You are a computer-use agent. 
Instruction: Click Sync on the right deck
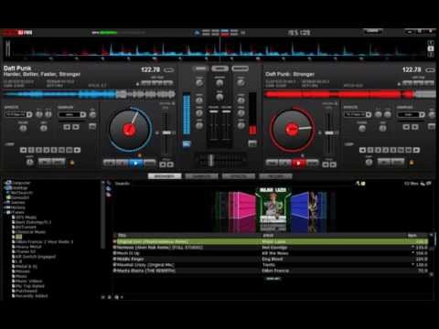[x=312, y=163]
